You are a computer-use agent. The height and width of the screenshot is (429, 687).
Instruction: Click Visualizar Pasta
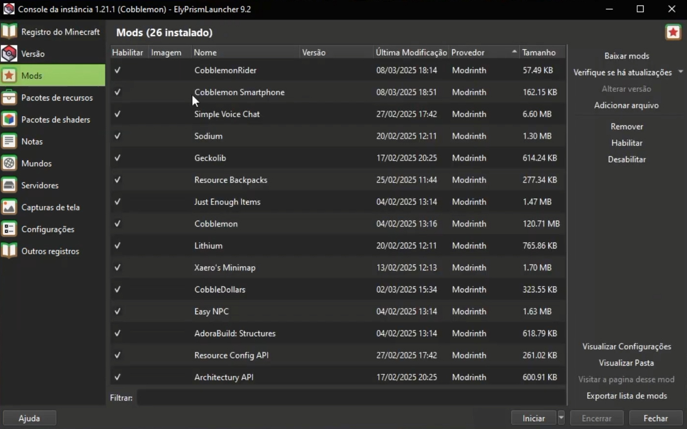626,363
